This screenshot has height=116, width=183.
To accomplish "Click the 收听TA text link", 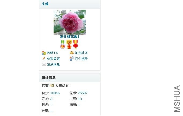I will tap(52, 53).
